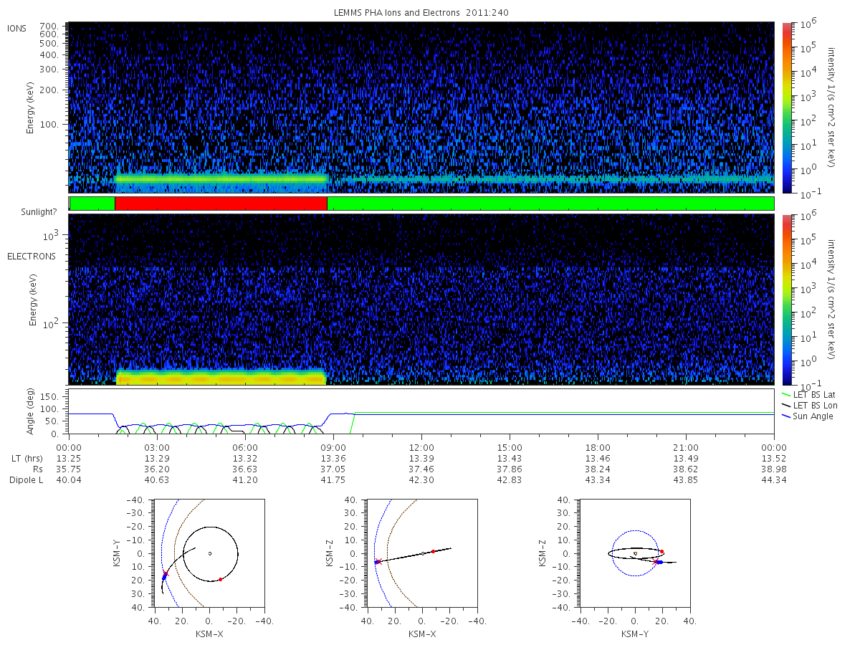Click the red dot on the KSM-X/KSM-Y circle
The height and width of the screenshot is (645, 860).
(220, 579)
